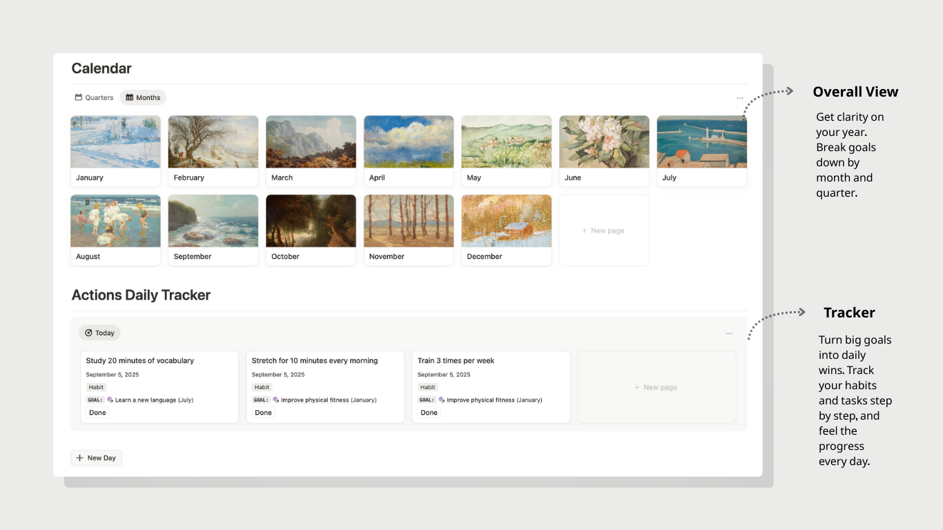Add a new page in the Daily Tracker
This screenshot has height=530, width=943.
(657, 387)
